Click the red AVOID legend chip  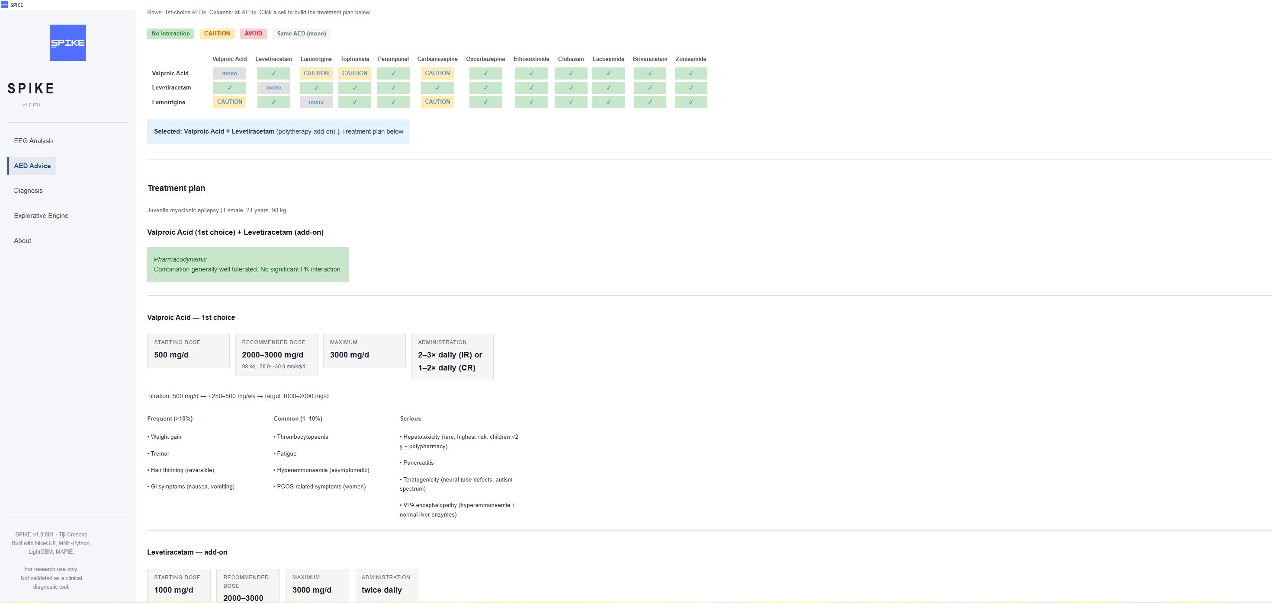(x=253, y=34)
